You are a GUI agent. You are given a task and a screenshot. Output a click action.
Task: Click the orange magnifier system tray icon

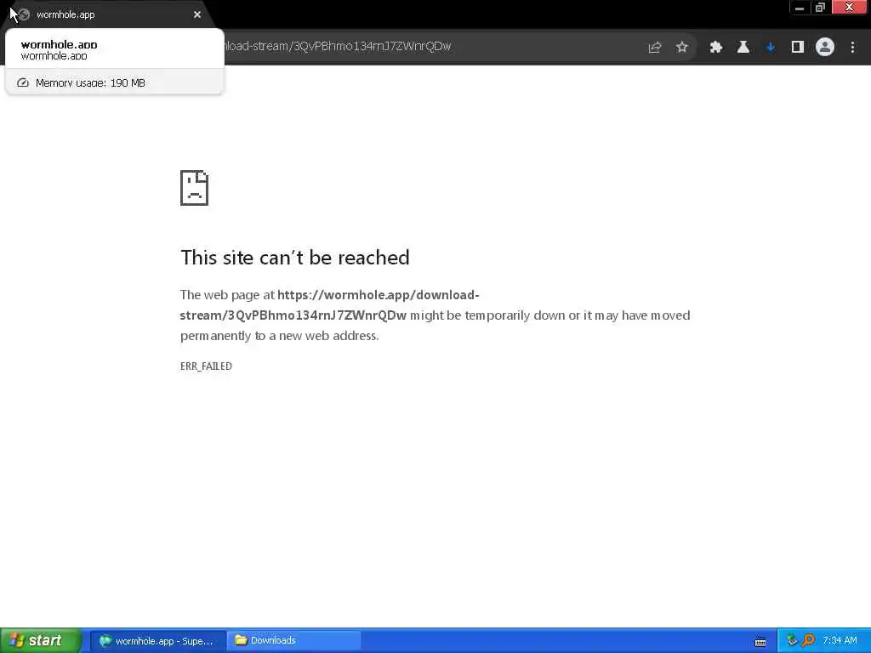(x=809, y=641)
